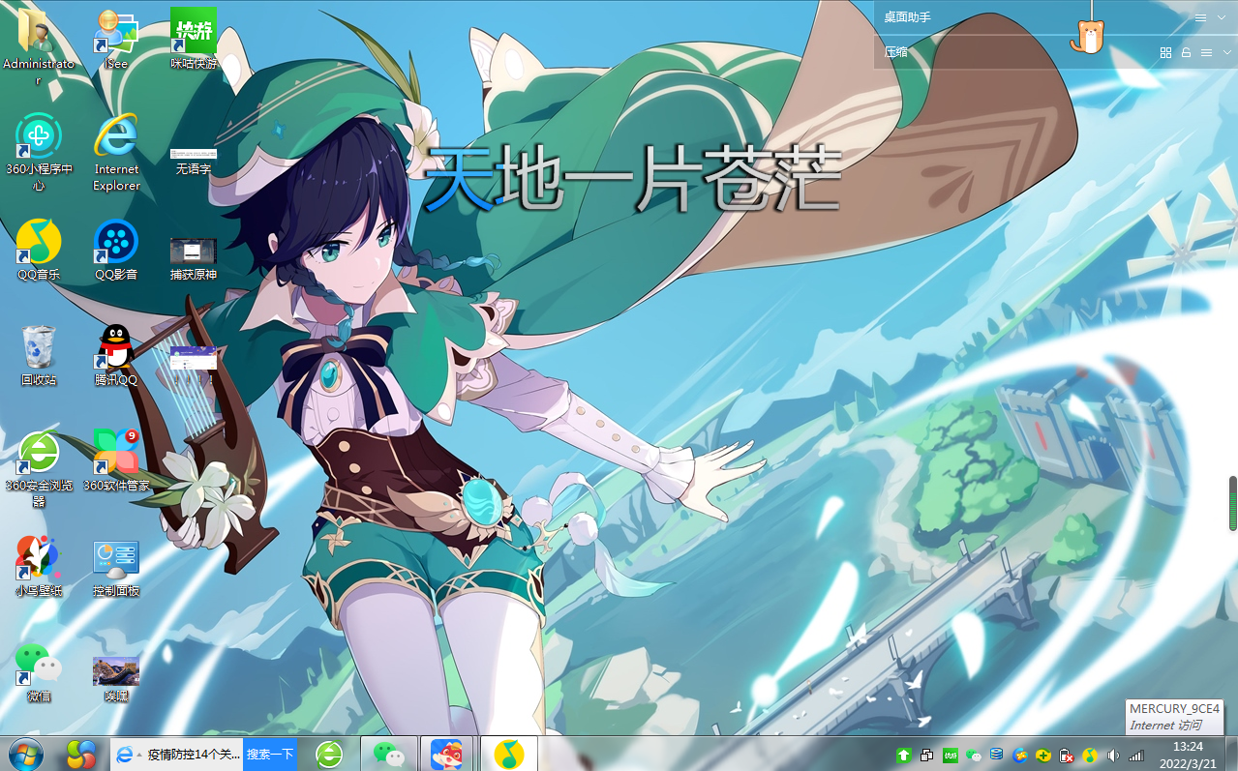
Task: Open the 压缩 panel hamburger menu
Action: tap(1205, 52)
